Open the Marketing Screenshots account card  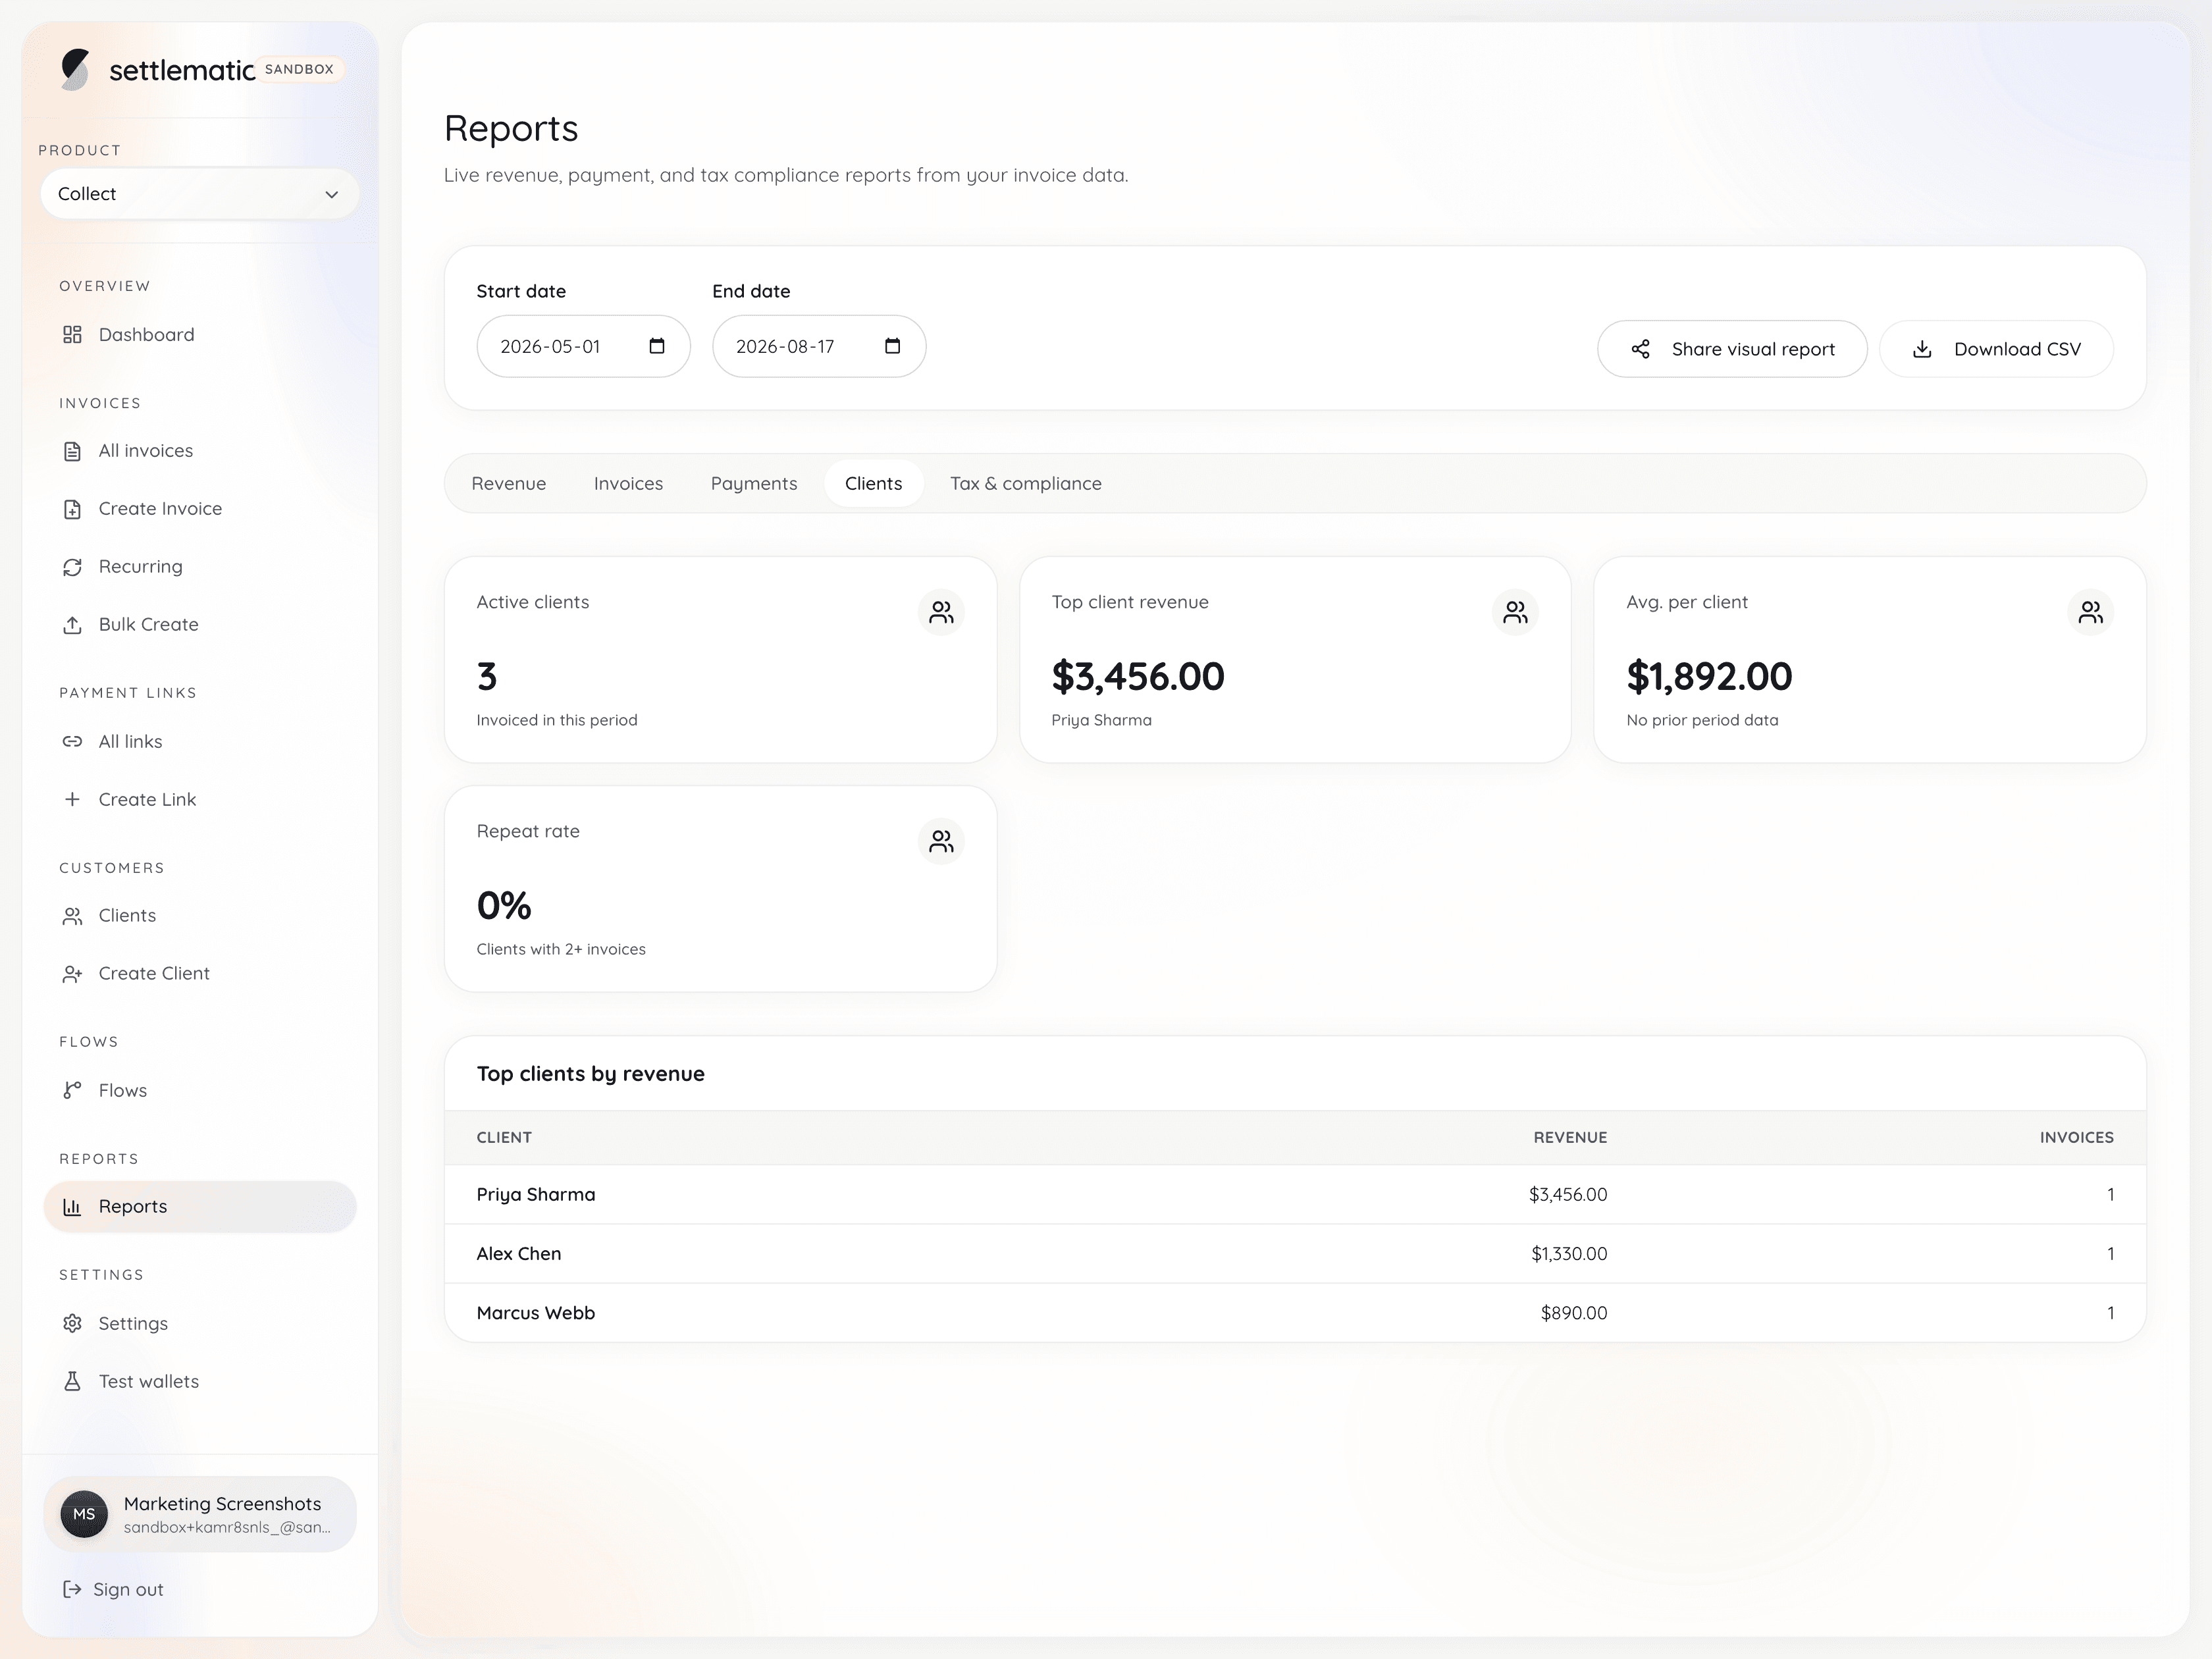click(x=200, y=1514)
